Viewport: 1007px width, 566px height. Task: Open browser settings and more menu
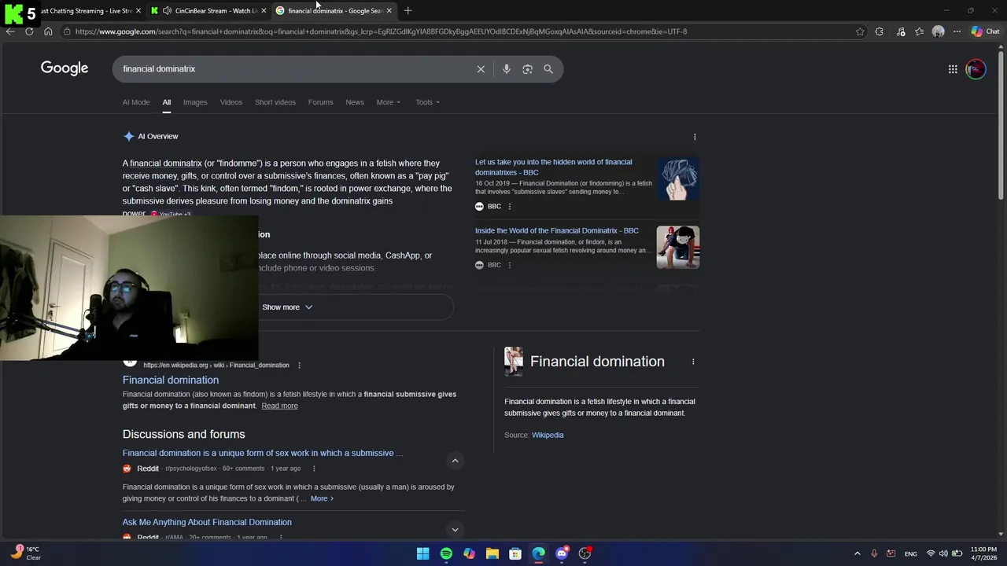(x=957, y=31)
